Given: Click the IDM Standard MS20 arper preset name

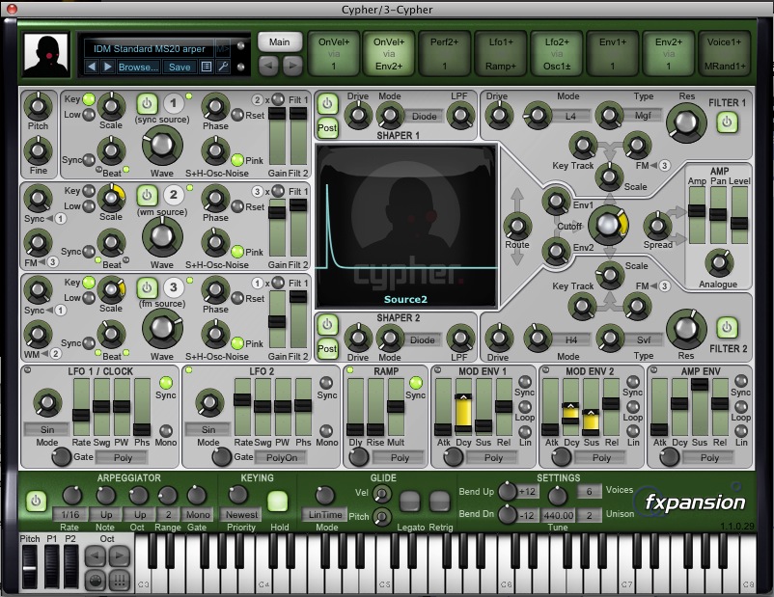Looking at the screenshot, I should (149, 49).
